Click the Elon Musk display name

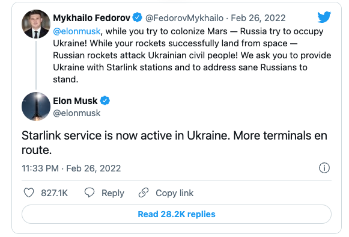75,101
